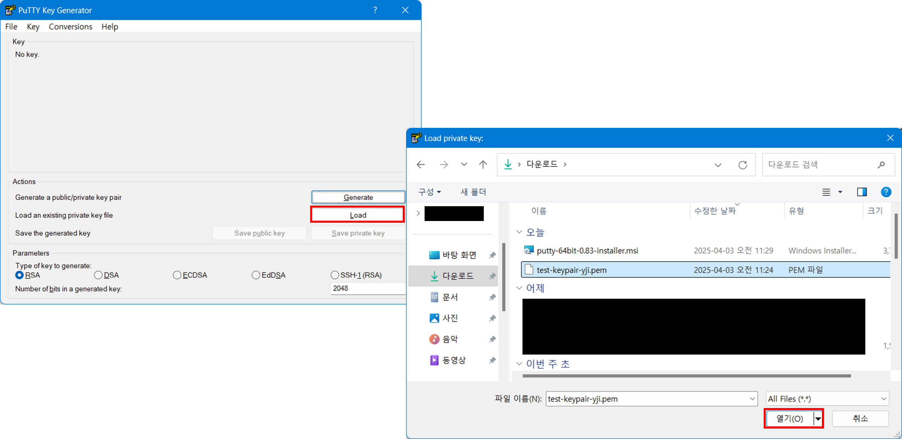
Task: Refresh the Downloads folder listing
Action: coord(742,165)
